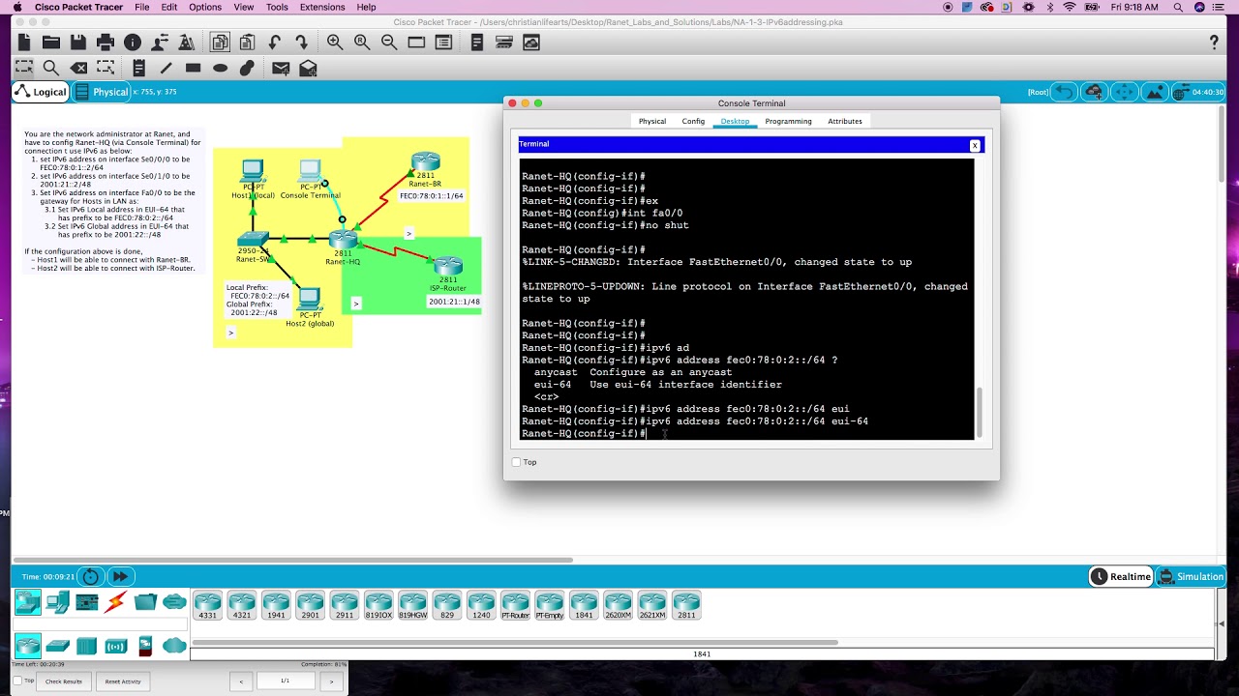The height and width of the screenshot is (696, 1239).
Task: Click Ranet-BR router in topology
Action: 425,163
